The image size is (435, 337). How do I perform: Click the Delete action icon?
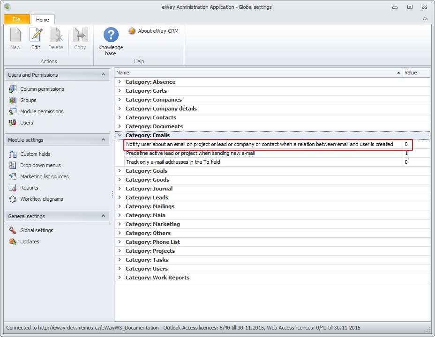56,35
